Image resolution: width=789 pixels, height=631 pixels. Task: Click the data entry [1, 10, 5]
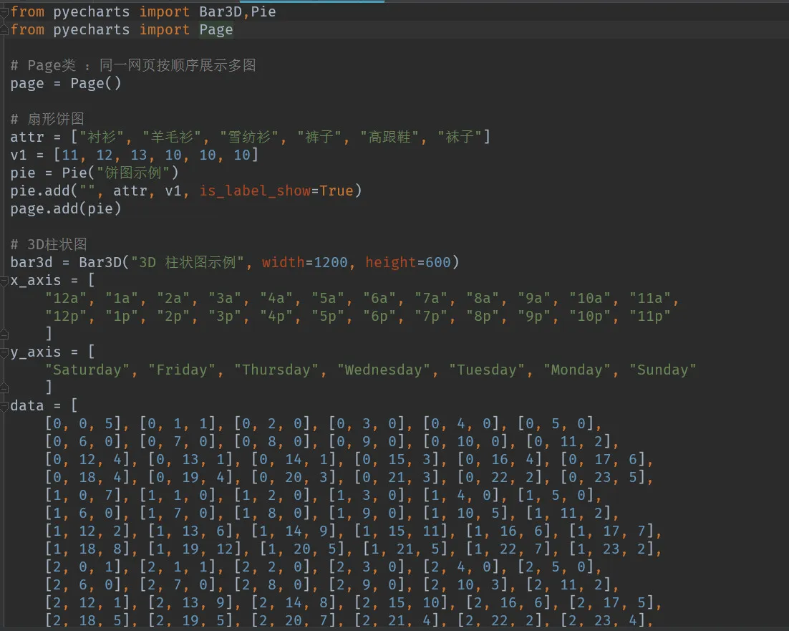coord(465,514)
